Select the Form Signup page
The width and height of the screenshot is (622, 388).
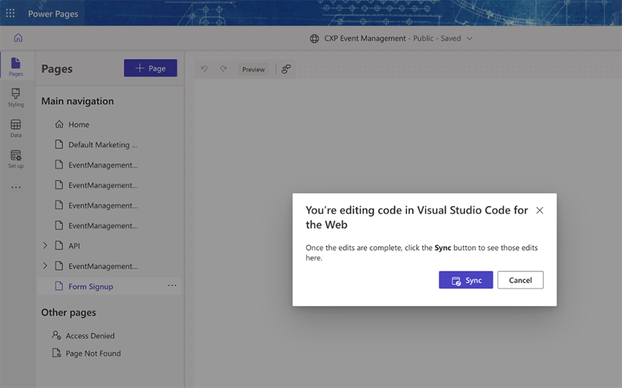coord(109,286)
